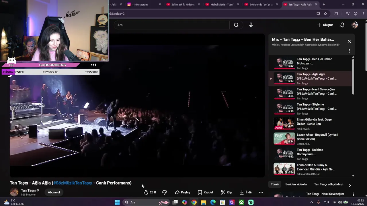Screen dimensions: 367x206
Task: Click the Kaydet save button
Action: pyautogui.click(x=205, y=192)
